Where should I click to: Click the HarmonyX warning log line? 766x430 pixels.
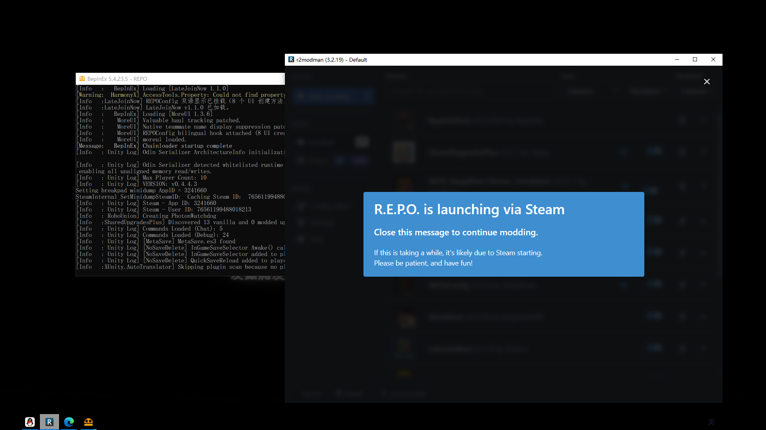click(x=180, y=95)
